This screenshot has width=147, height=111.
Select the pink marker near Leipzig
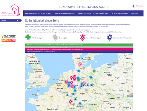pyautogui.click(x=84, y=83)
